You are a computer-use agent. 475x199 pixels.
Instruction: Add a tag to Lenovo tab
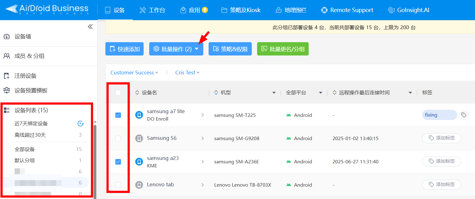pos(441,184)
